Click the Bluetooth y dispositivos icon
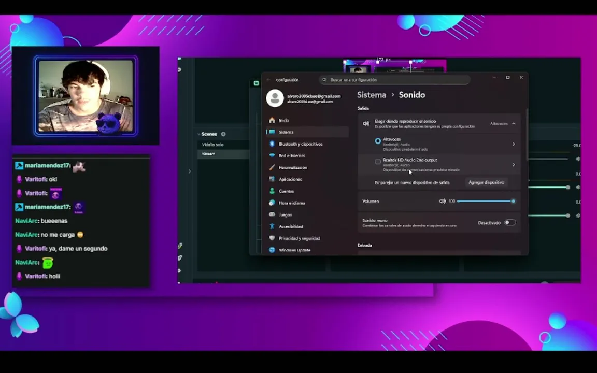The width and height of the screenshot is (597, 373). 272,144
